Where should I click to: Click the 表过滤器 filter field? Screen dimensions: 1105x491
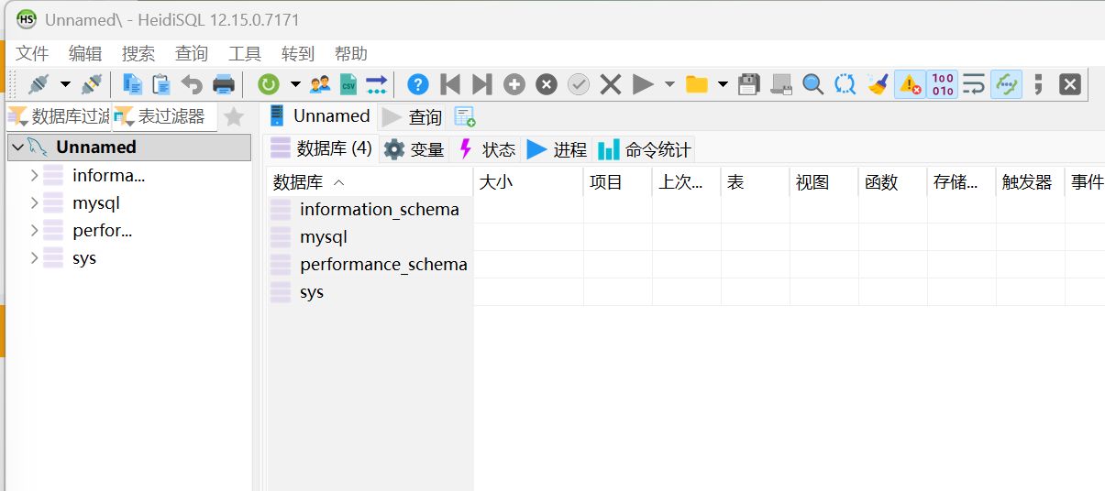pyautogui.click(x=165, y=116)
